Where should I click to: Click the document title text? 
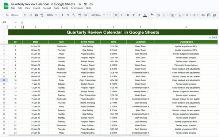click(x=43, y=4)
